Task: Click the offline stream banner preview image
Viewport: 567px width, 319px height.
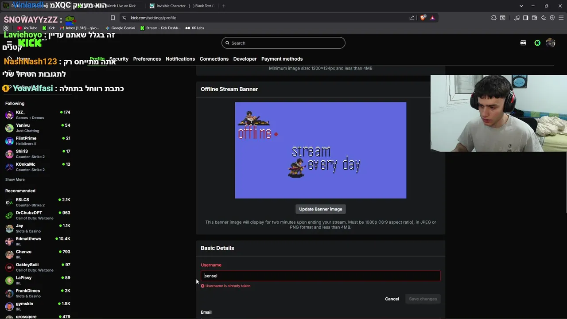Action: (x=321, y=150)
